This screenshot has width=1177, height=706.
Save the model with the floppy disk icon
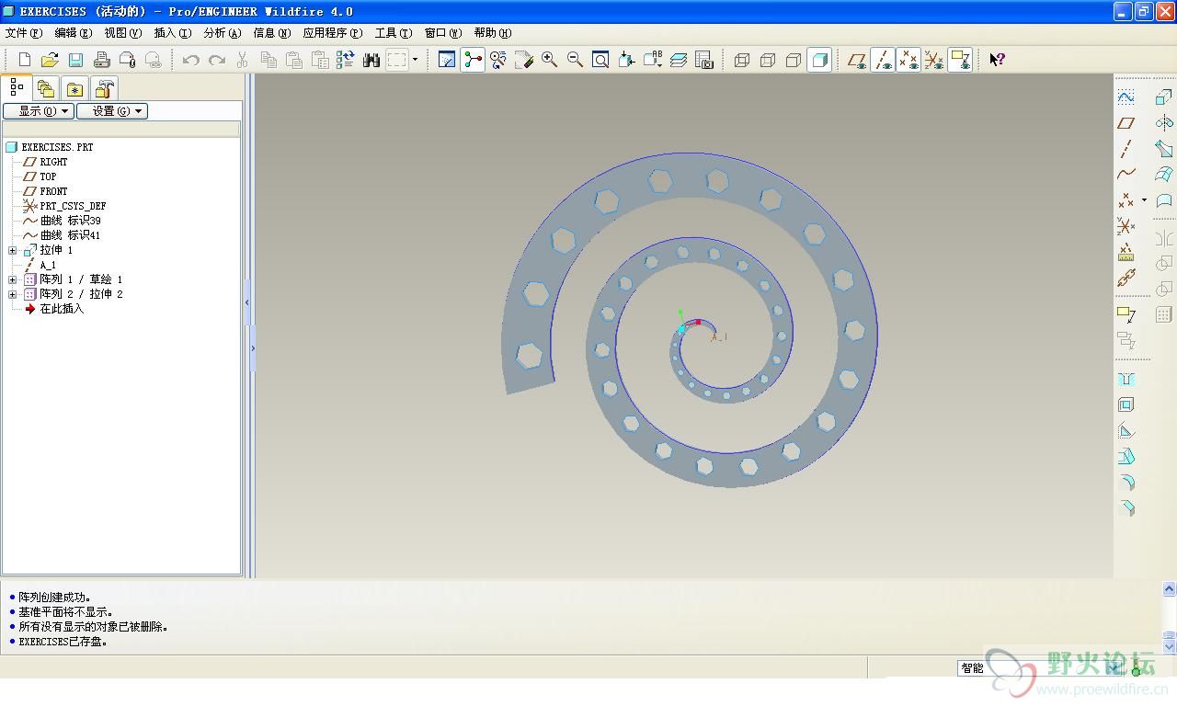(x=76, y=60)
